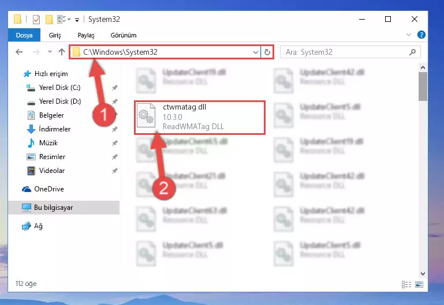The width and height of the screenshot is (444, 305).
Task: Click the scroll down arrow of file list
Action: click(x=423, y=274)
